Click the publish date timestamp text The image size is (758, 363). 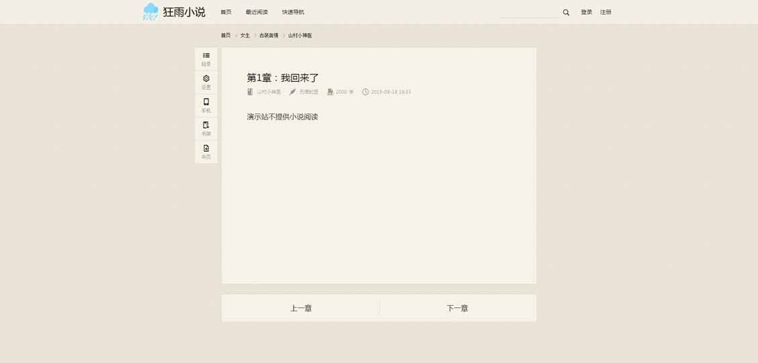391,92
